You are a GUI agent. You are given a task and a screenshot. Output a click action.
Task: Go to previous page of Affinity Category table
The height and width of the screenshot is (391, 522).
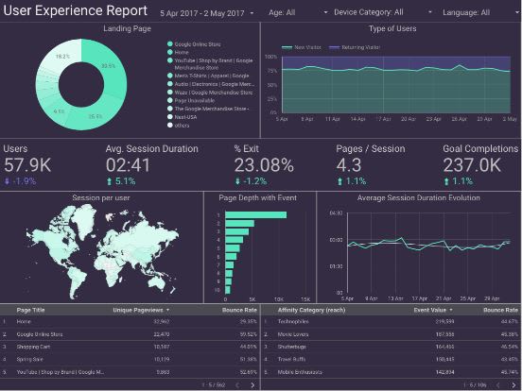click(498, 385)
